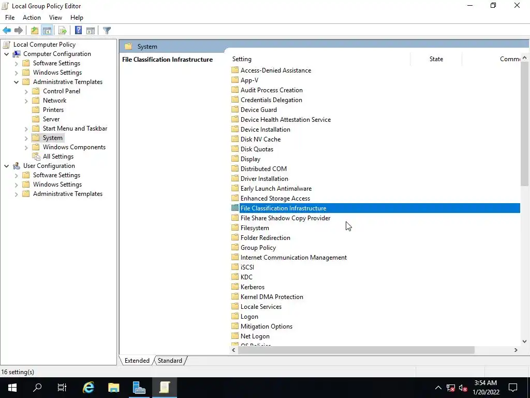
Task: Open File Explorer from taskbar
Action: (114, 388)
